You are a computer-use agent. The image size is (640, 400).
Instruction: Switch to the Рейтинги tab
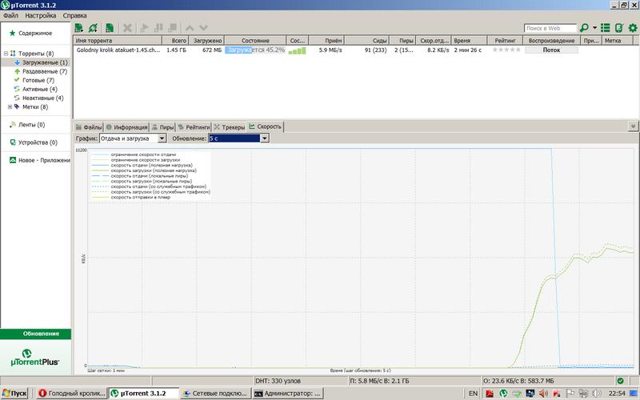click(194, 127)
